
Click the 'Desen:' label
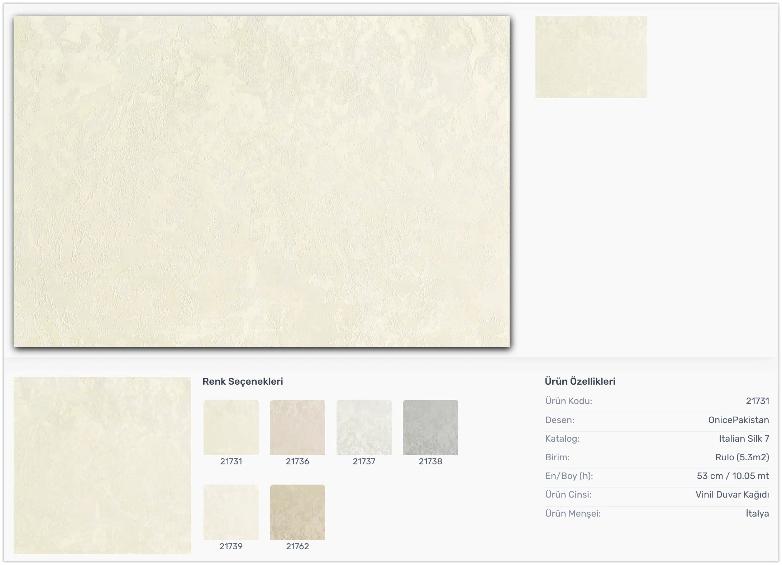pos(560,420)
